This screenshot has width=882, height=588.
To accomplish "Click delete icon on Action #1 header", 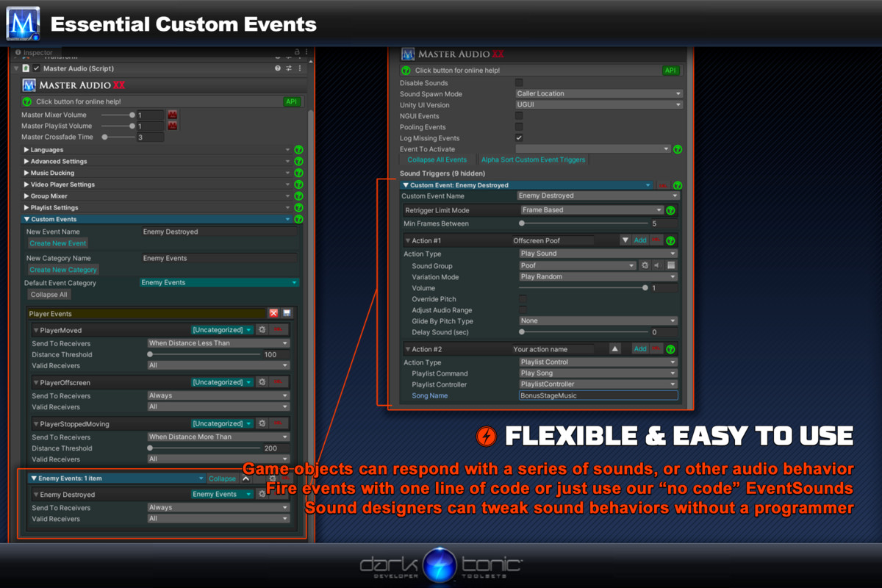I will point(656,240).
